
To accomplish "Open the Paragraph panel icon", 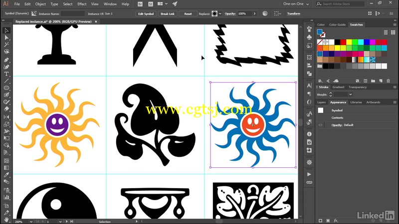I will pos(309,94).
